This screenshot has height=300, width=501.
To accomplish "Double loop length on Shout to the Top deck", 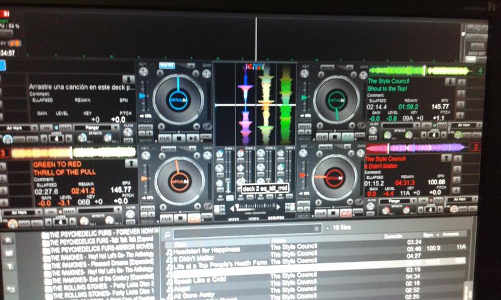I will click(x=443, y=135).
